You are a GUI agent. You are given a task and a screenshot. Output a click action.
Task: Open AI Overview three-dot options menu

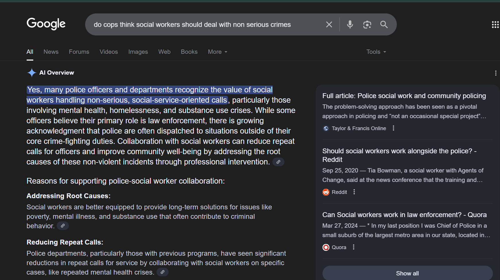[495, 73]
